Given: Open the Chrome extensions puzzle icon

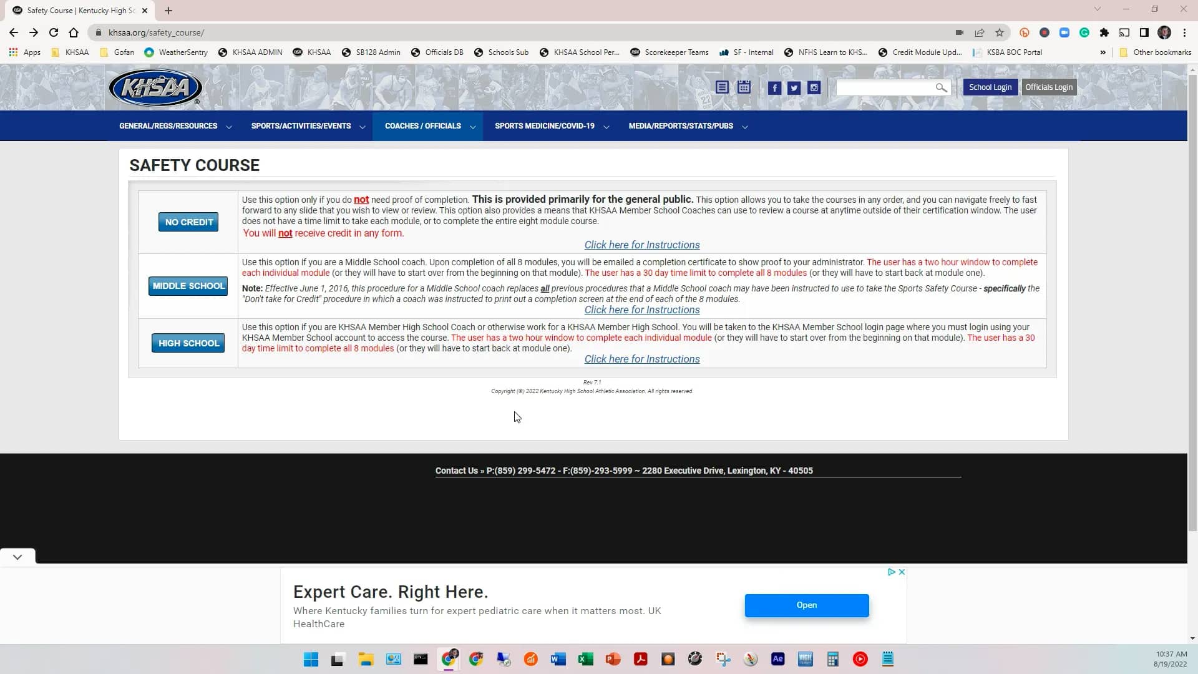Looking at the screenshot, I should coord(1104,32).
